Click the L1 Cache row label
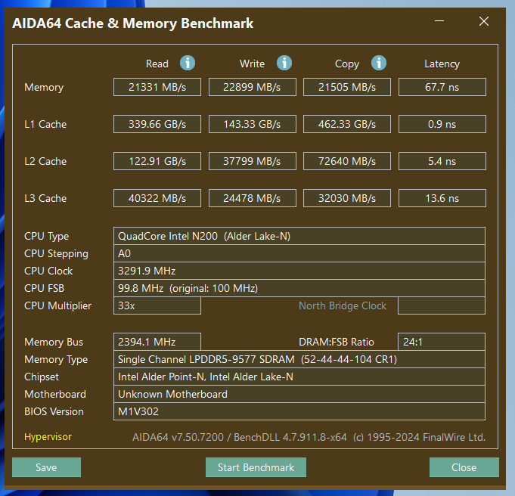 (45, 124)
